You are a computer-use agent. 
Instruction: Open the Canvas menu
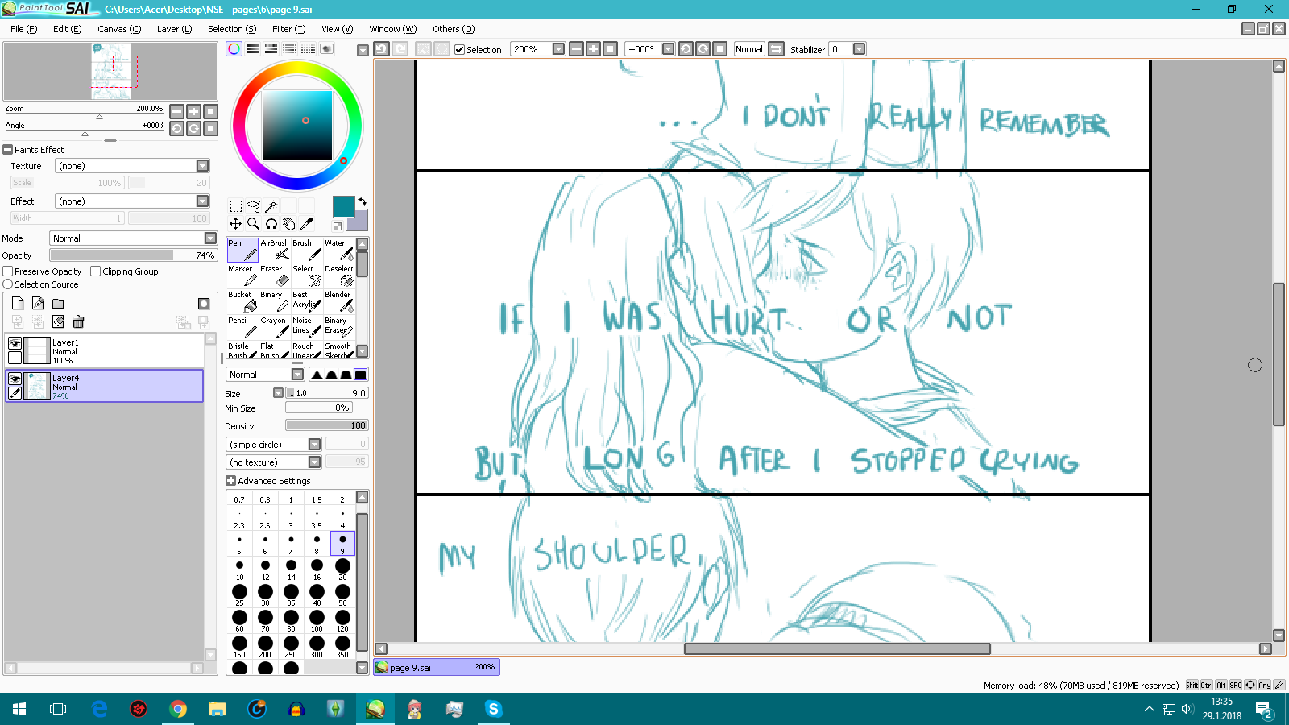click(118, 29)
